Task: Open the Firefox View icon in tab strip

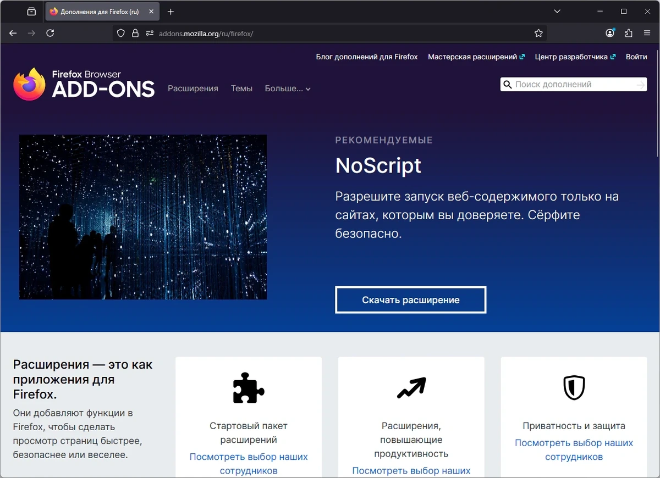Action: click(x=31, y=12)
